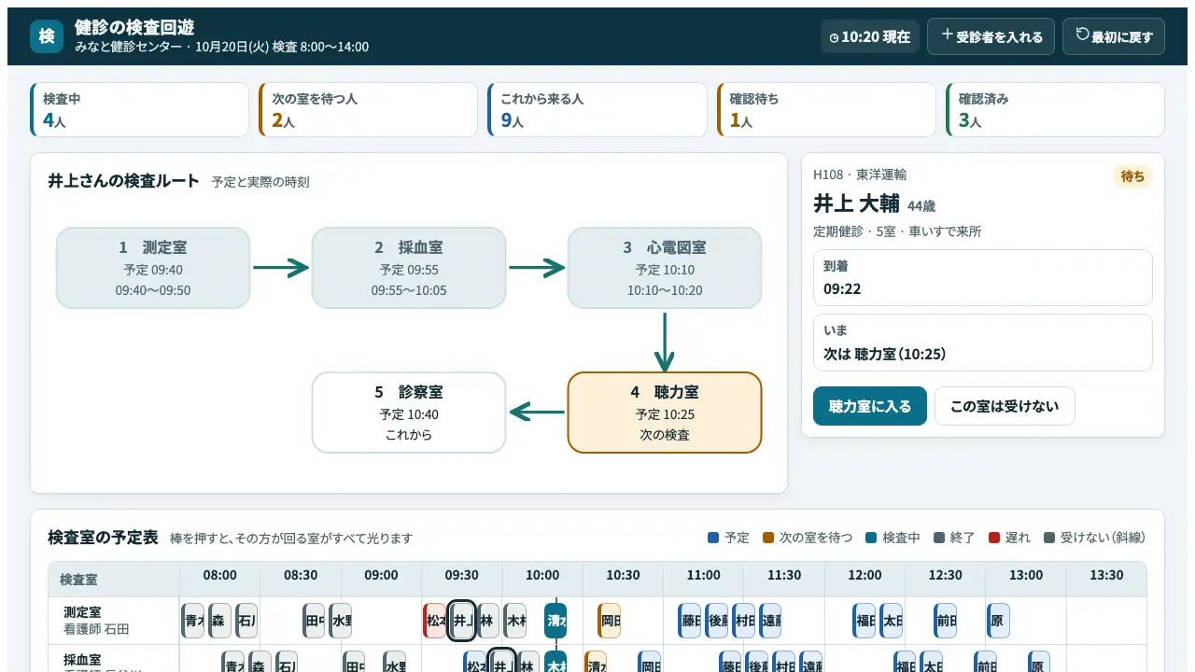
Task: Select the orange 岡田 bar in 測定室 row
Action: 610,621
